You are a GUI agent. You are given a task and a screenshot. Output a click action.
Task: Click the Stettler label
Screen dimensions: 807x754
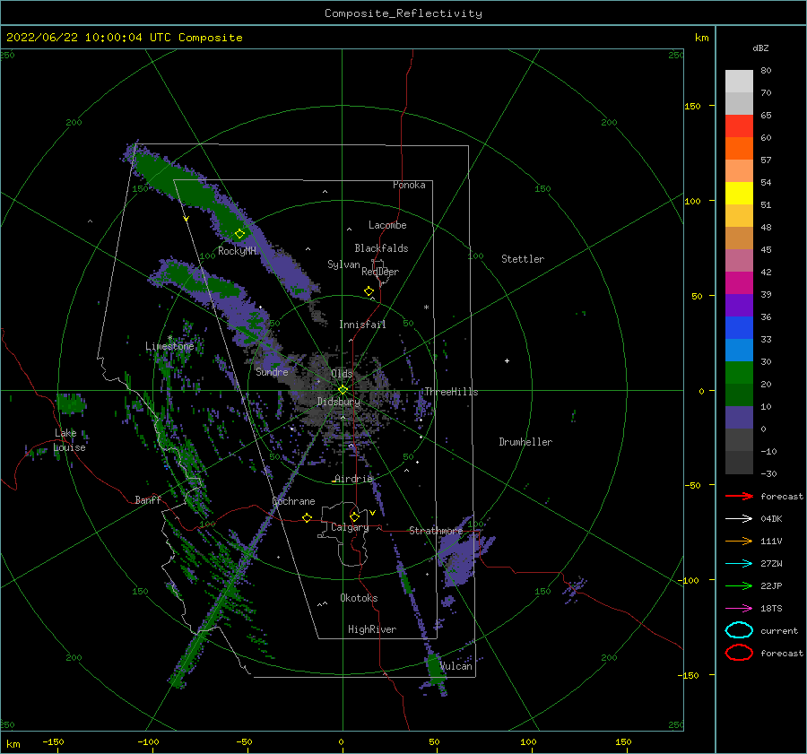523,259
